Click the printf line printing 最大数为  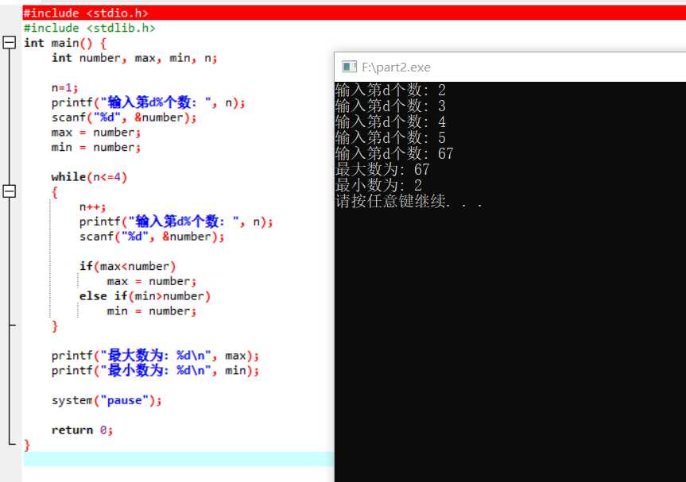click(155, 355)
